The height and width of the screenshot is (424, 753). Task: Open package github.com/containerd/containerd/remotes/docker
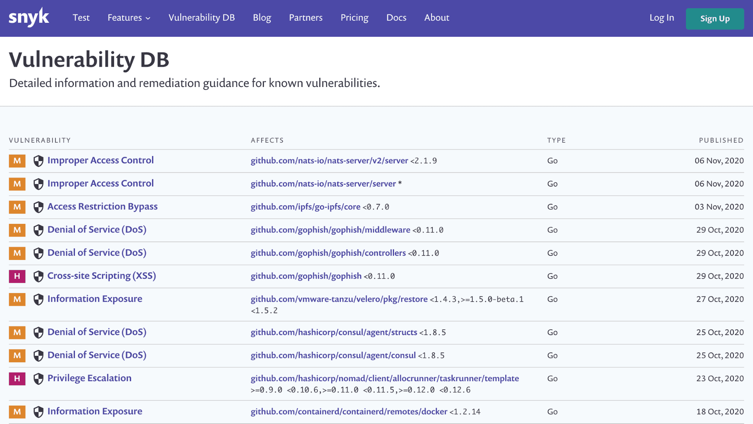tap(349, 412)
